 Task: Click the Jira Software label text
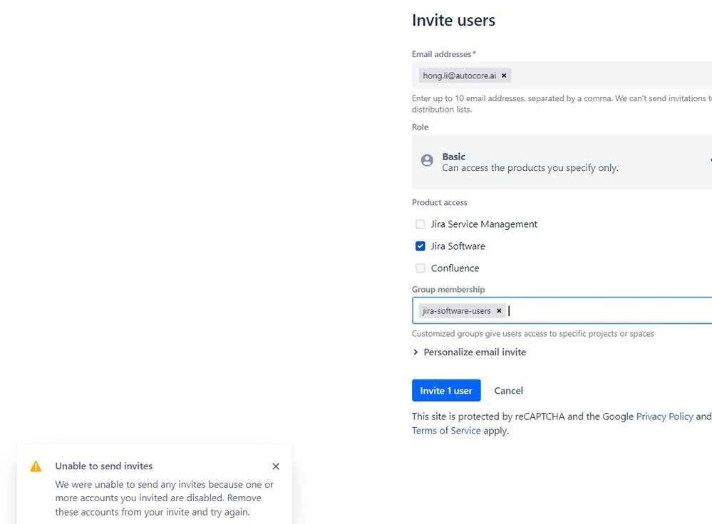pyautogui.click(x=458, y=246)
